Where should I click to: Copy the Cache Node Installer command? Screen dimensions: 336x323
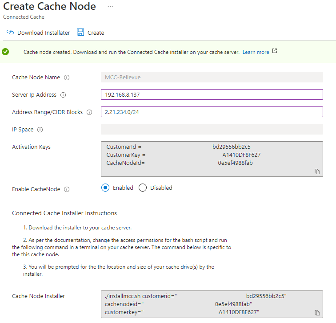(317, 313)
